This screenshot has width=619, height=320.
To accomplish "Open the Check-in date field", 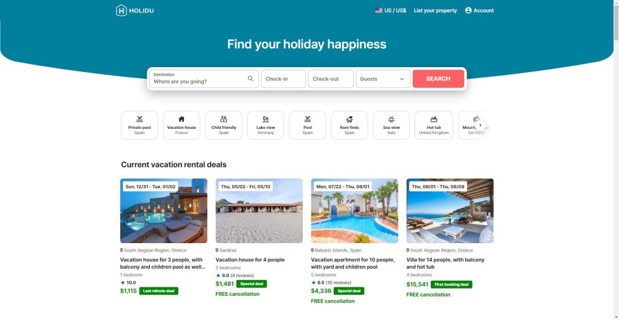I will click(x=284, y=79).
